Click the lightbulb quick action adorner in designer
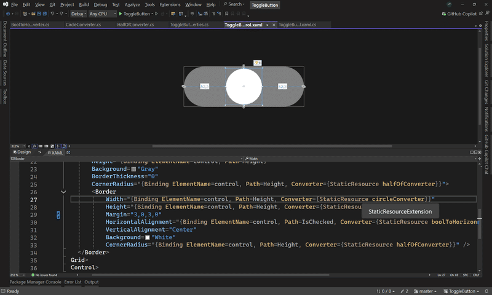This screenshot has width=492, height=295. coord(257,63)
